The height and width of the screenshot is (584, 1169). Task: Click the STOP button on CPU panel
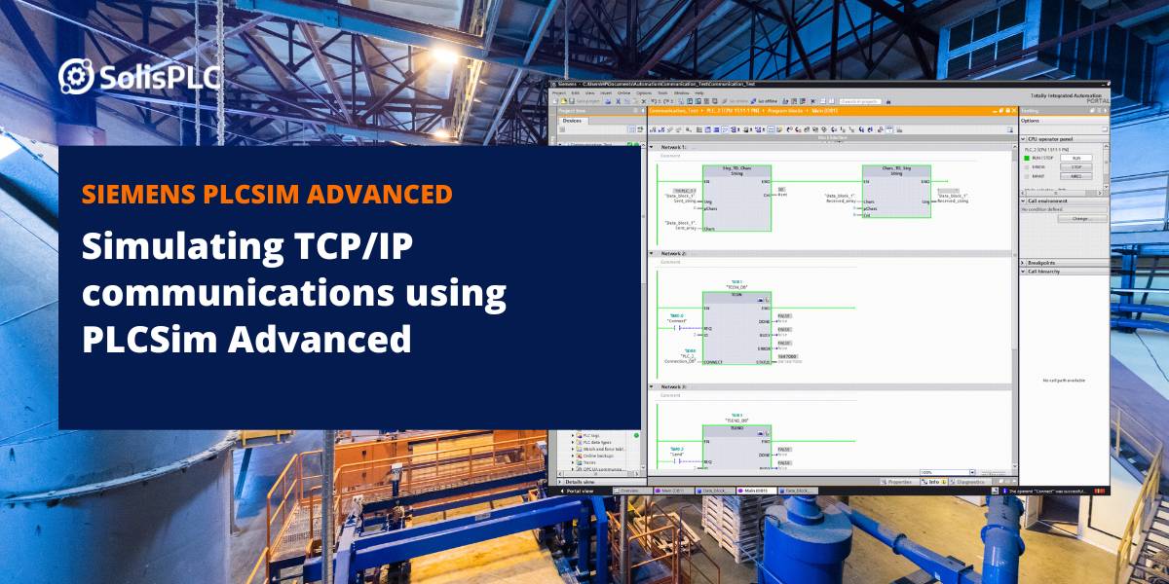(1076, 167)
